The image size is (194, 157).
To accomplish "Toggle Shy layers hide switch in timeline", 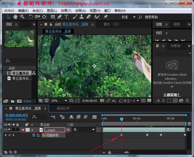I will pyautogui.click(x=71, y=117).
